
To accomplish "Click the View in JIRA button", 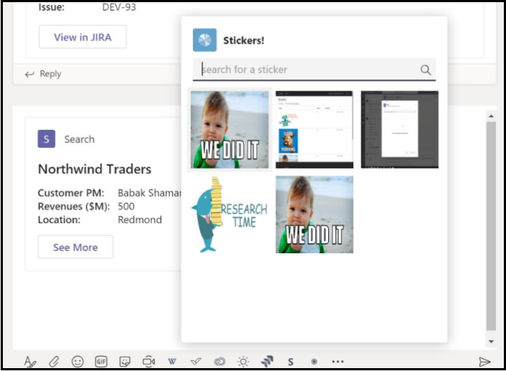I will tap(82, 37).
